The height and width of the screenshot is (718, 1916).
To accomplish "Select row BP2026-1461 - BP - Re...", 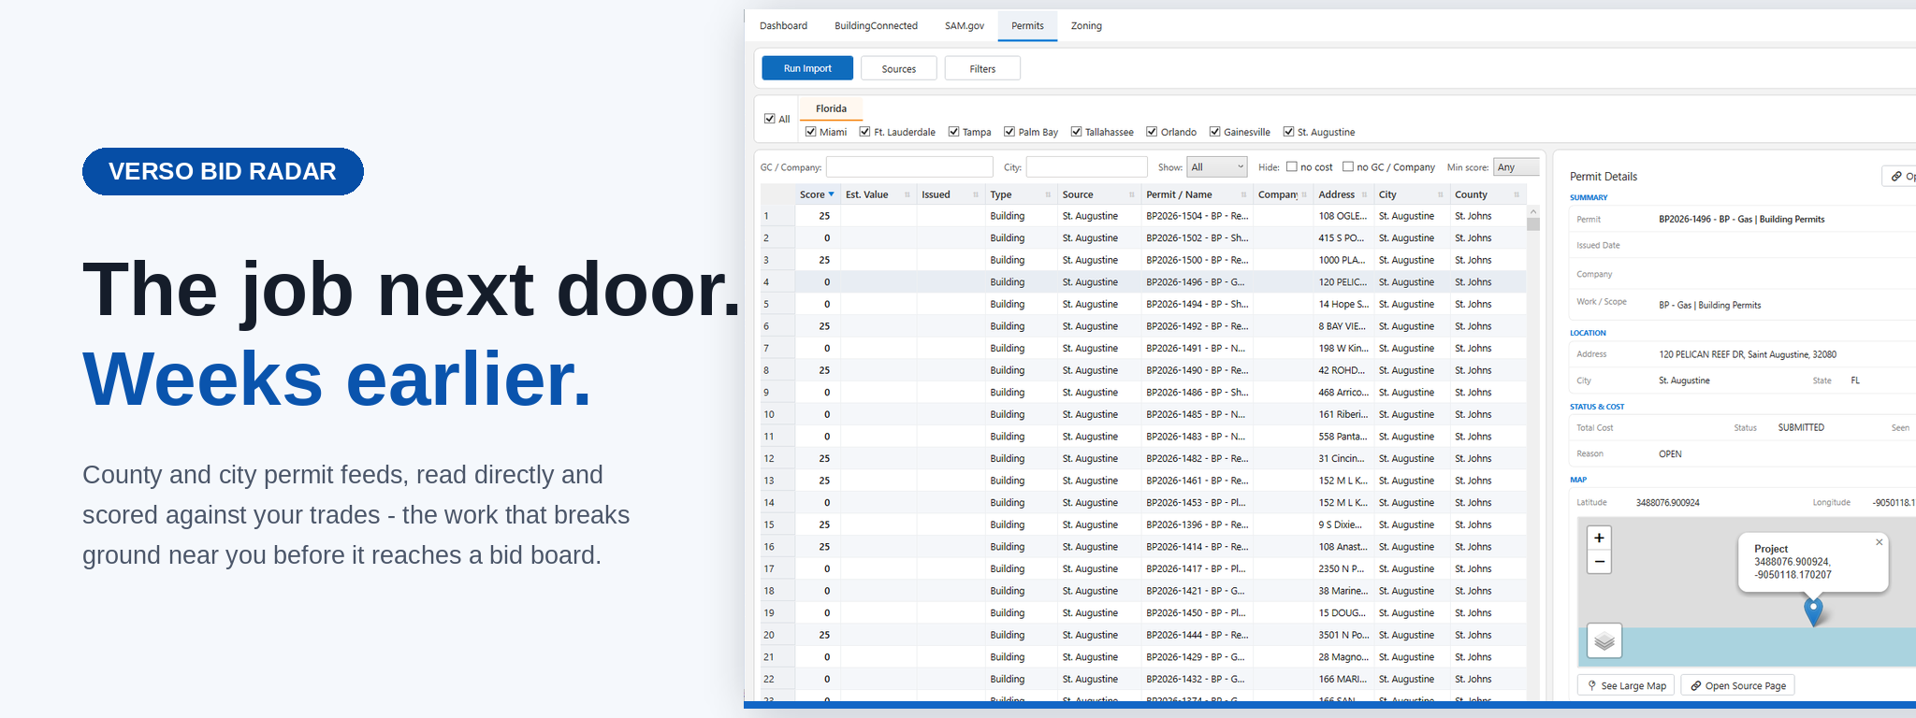I will pyautogui.click(x=1143, y=481).
